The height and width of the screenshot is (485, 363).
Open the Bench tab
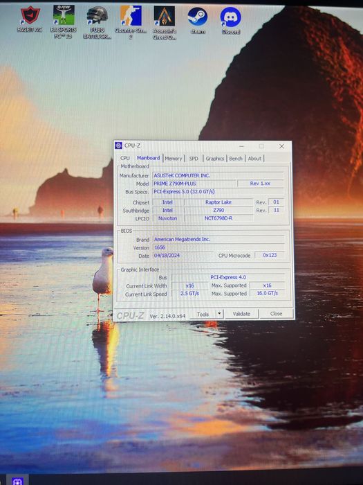pyautogui.click(x=236, y=159)
